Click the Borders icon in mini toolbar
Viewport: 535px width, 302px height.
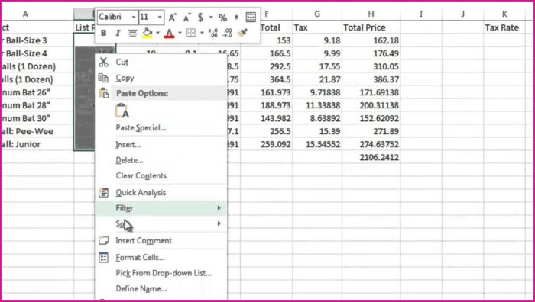click(x=191, y=33)
